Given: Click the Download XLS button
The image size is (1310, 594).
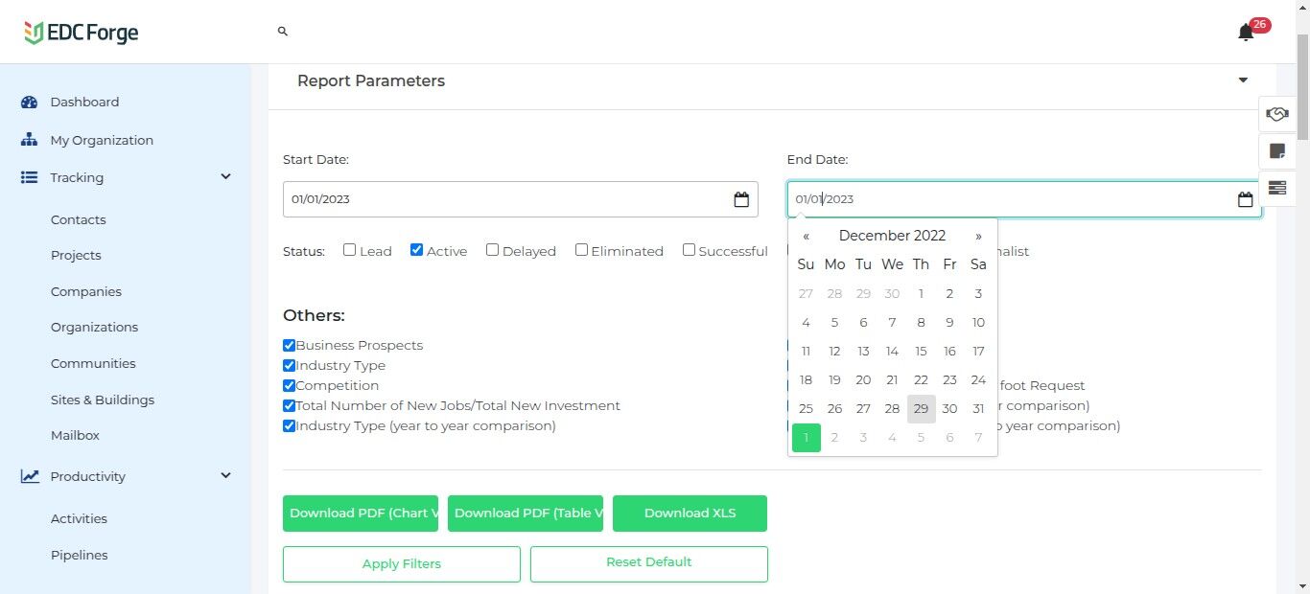Looking at the screenshot, I should pyautogui.click(x=690, y=514).
